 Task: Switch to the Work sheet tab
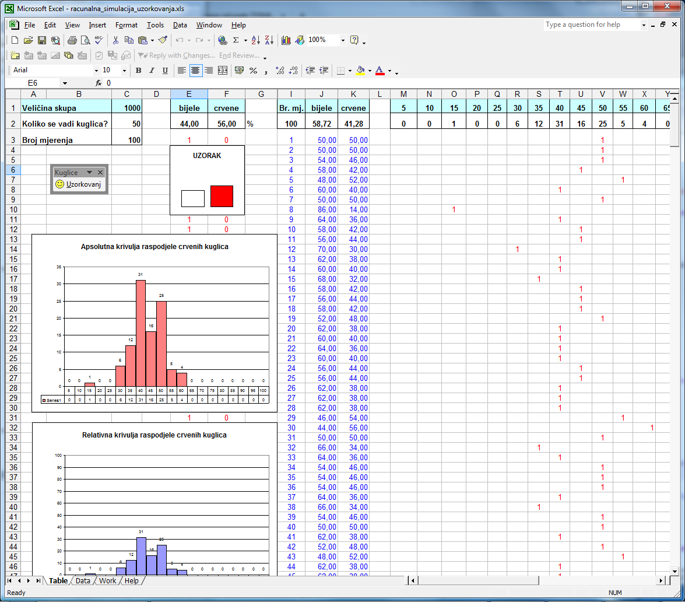pyautogui.click(x=107, y=580)
